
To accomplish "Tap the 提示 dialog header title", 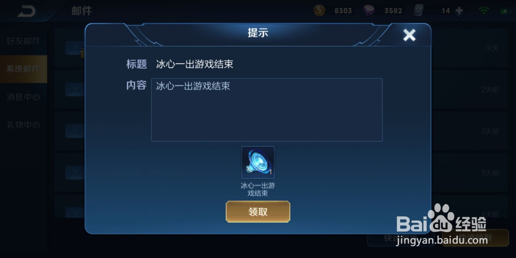I will tap(258, 33).
